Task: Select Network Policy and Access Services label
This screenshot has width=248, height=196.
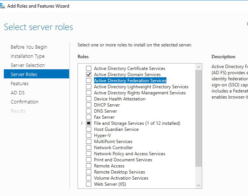Action: pos(130,154)
